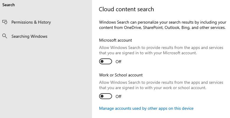Viewport: 230px width, 118px height.
Task: Enable the Microsoft account search toggle
Action: coord(106,61)
